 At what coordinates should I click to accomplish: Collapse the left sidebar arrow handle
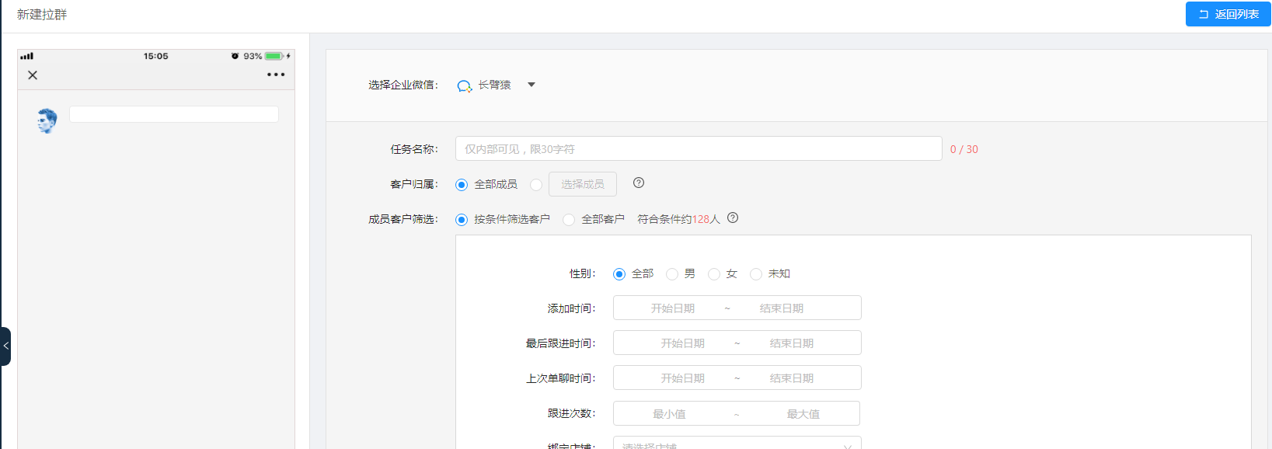pos(5,346)
